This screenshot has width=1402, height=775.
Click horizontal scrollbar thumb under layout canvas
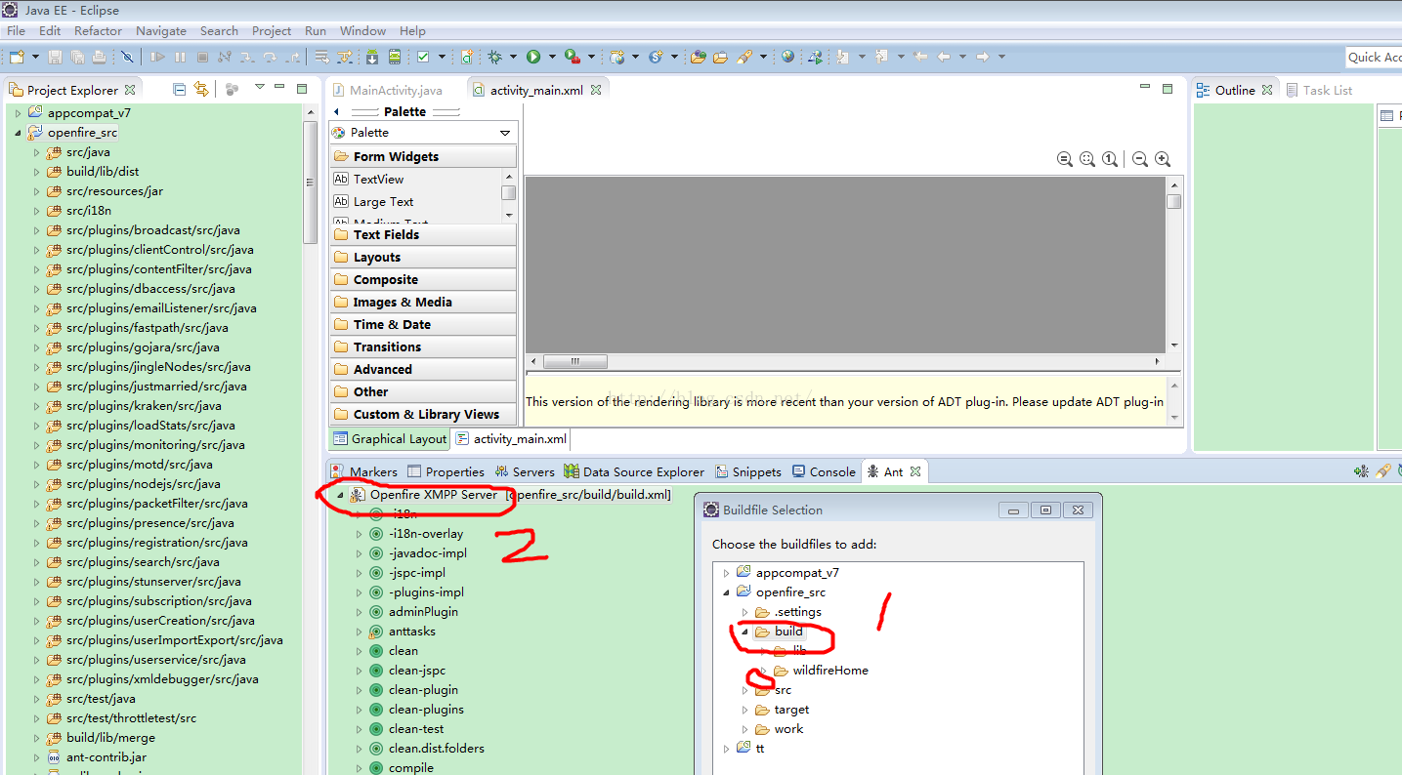[x=575, y=361]
